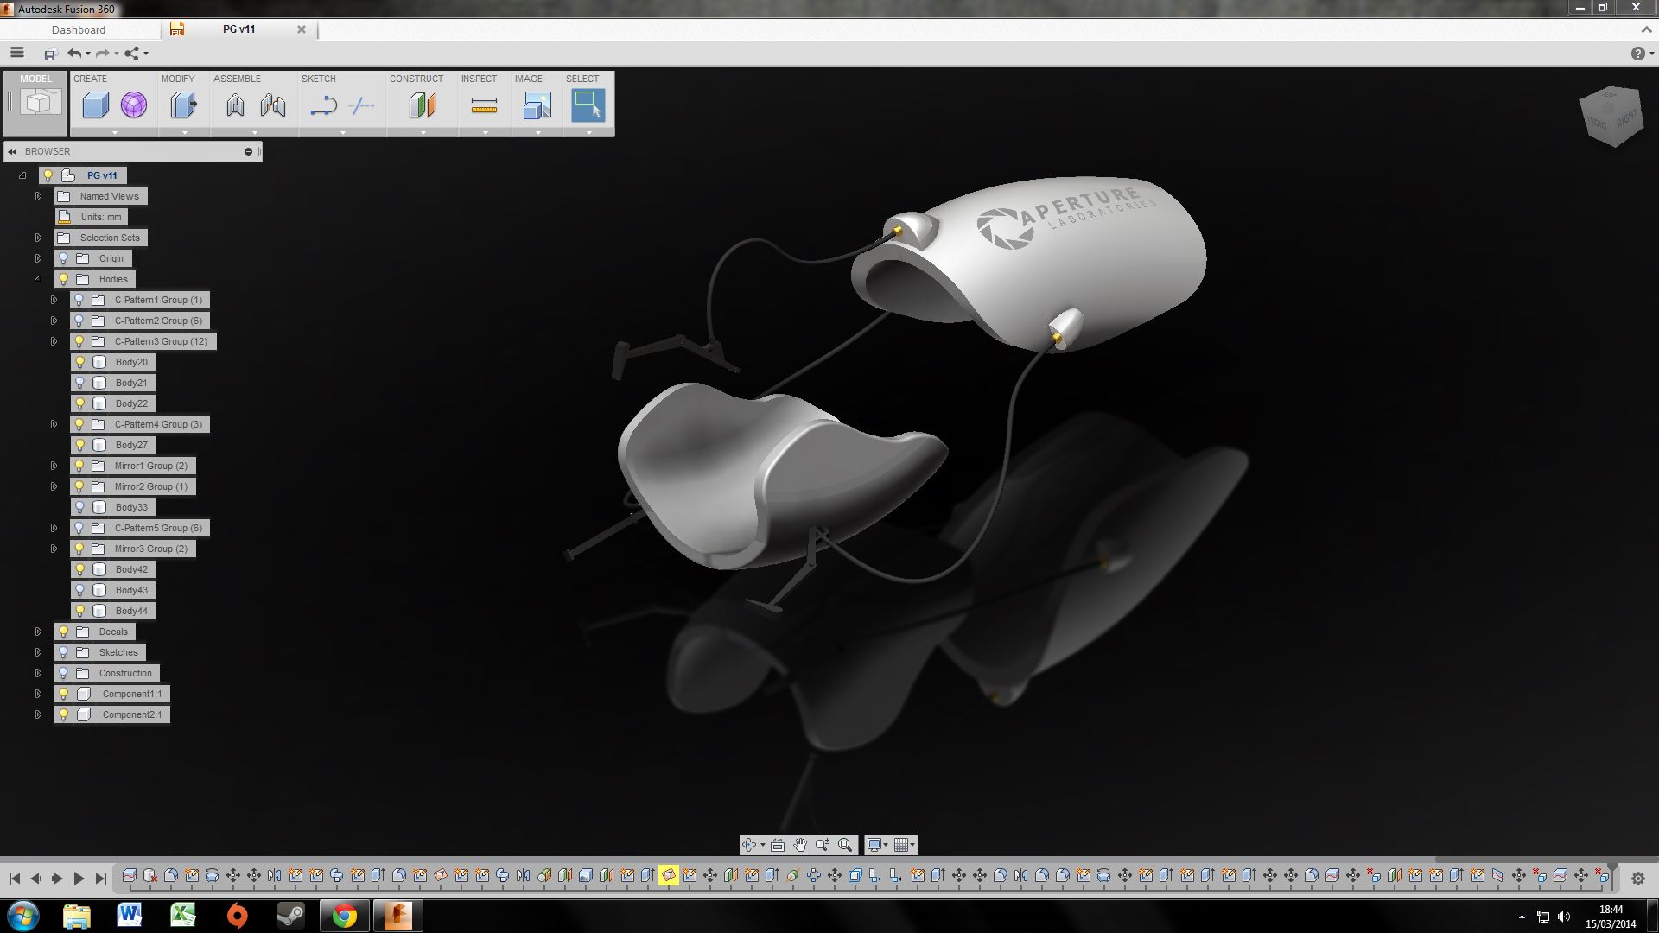Expand Mirror1 Group (2)

(x=54, y=466)
